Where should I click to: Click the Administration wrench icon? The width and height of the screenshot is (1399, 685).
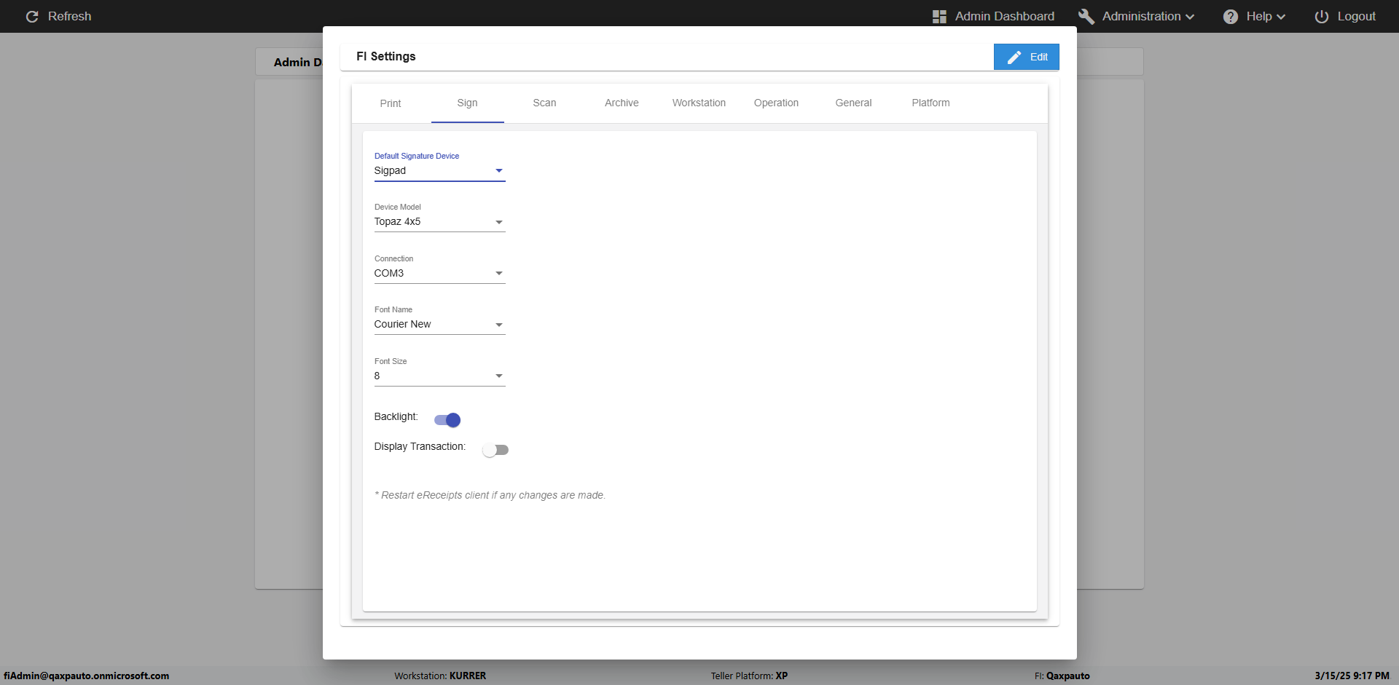tap(1086, 16)
